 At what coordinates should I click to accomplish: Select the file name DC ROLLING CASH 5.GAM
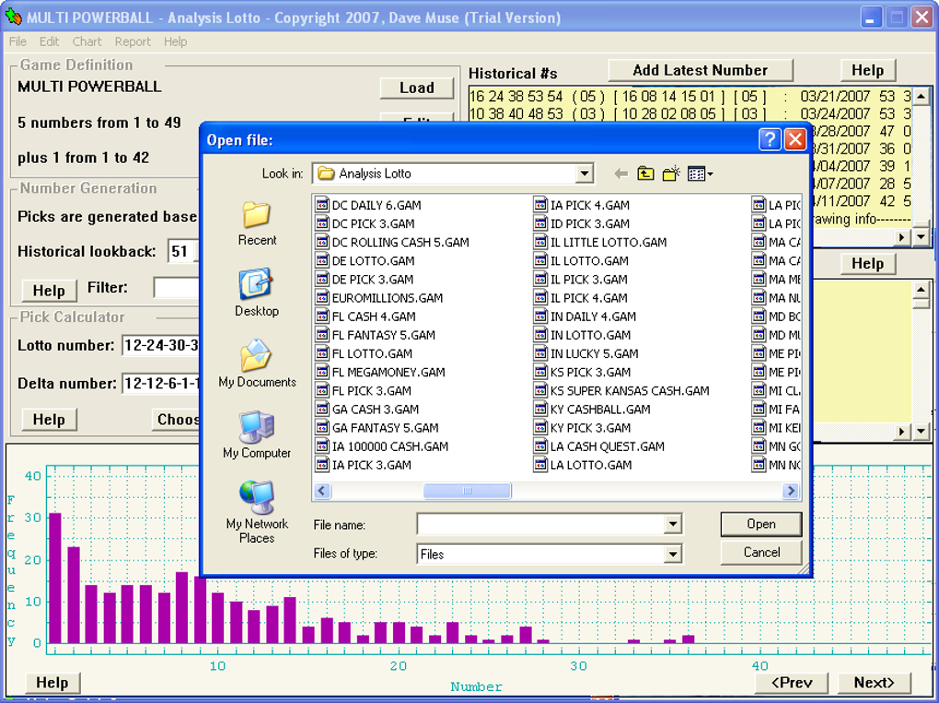[x=400, y=242]
